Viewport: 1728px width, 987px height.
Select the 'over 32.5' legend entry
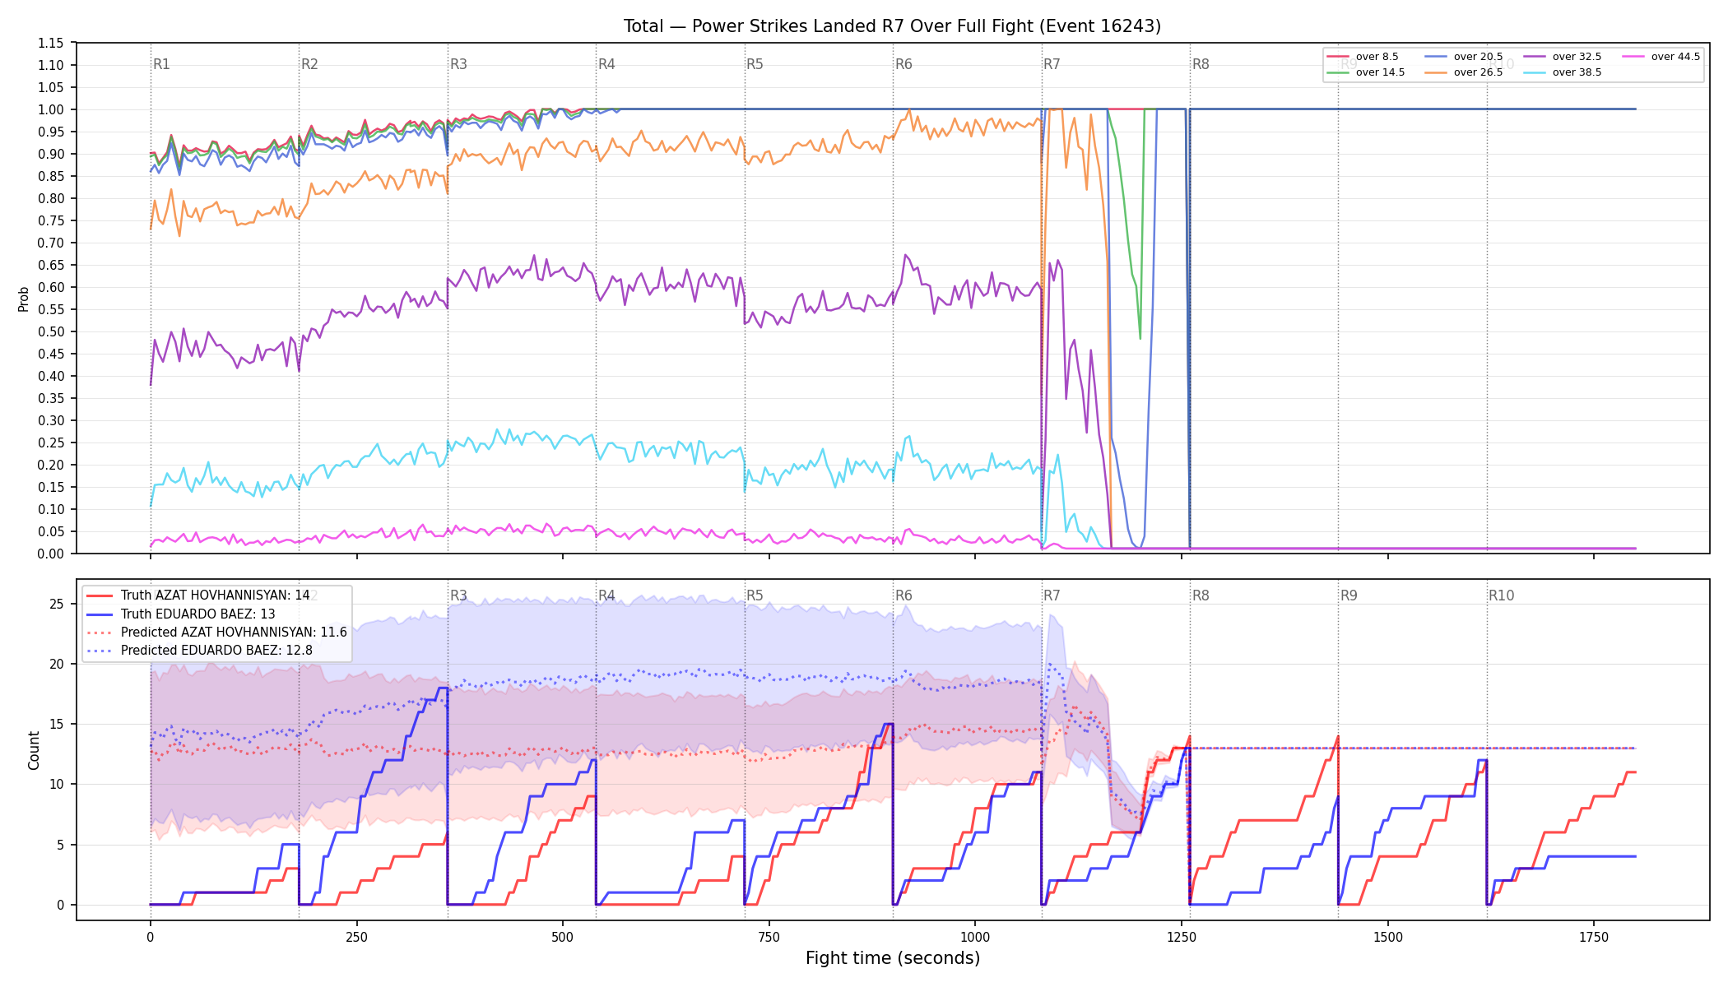pyautogui.click(x=1563, y=57)
